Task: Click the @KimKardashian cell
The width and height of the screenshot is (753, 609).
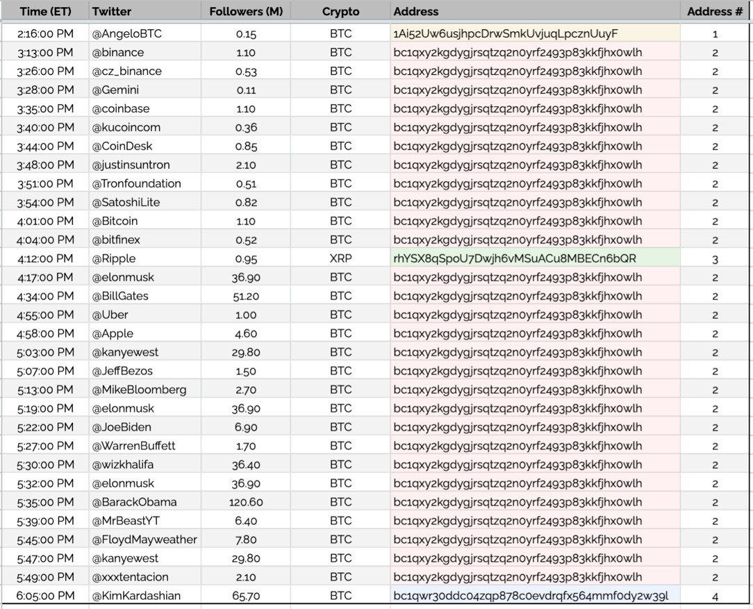Action: coord(144,595)
